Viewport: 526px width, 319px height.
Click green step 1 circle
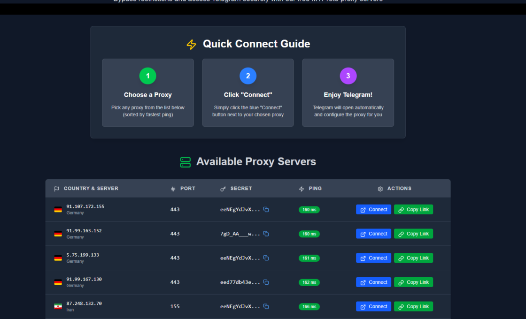click(x=147, y=76)
